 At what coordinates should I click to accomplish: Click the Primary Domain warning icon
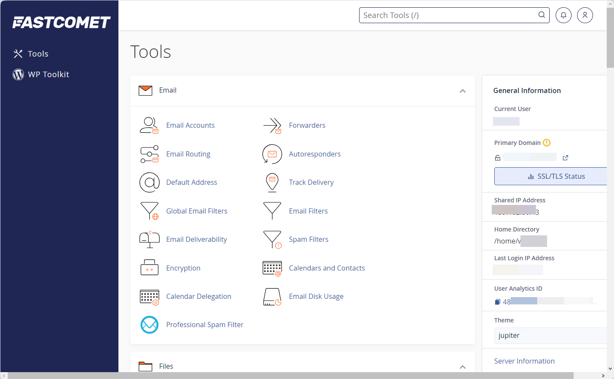click(547, 143)
